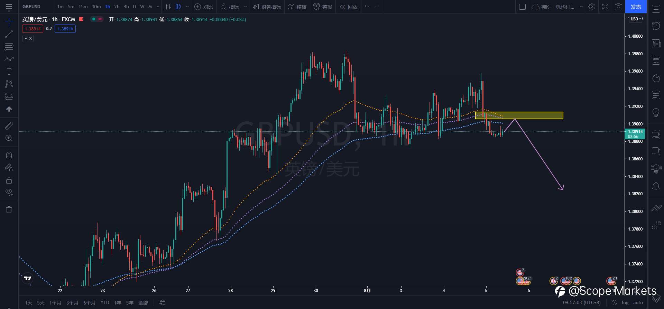This screenshot has height=309, width=664.
Task: Open the 模板 indicator templates button
Action: tap(297, 7)
